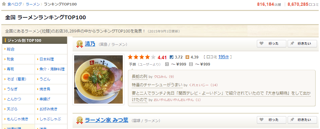Screen dimensions: 320x129
Task: Click the pin icon for 清乃
Action: (x=292, y=43)
